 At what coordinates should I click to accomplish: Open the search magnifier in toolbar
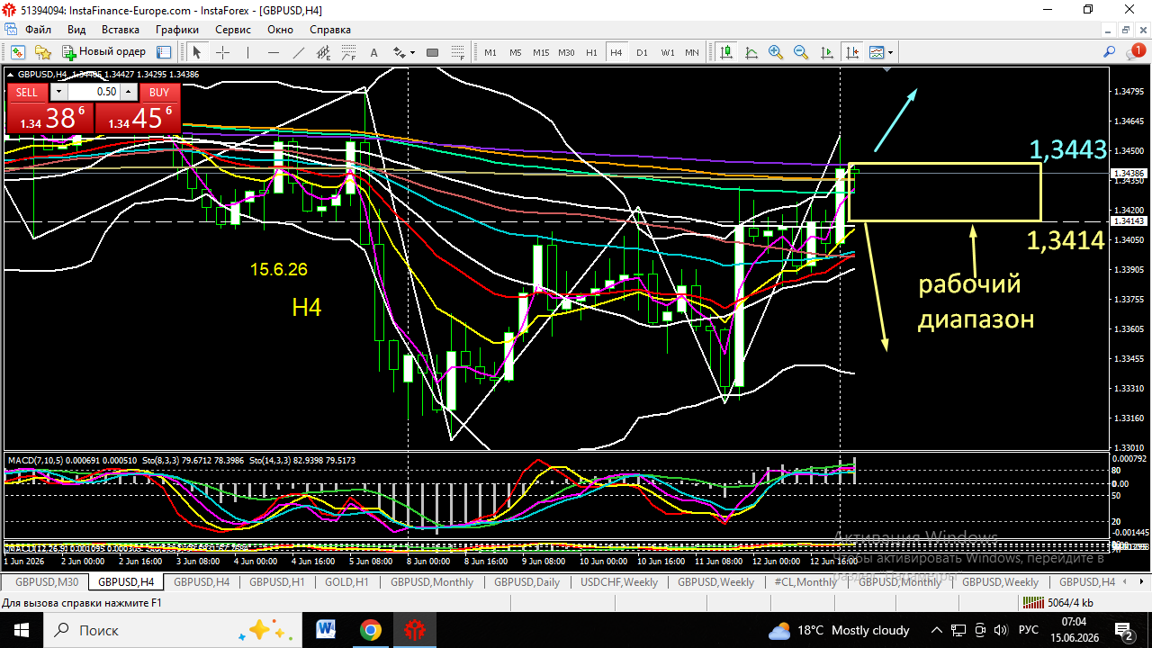[x=1110, y=52]
